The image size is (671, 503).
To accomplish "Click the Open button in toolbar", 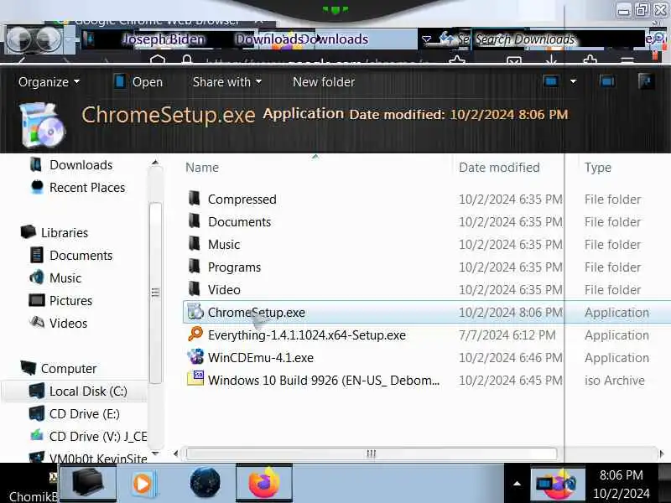I will pos(139,81).
